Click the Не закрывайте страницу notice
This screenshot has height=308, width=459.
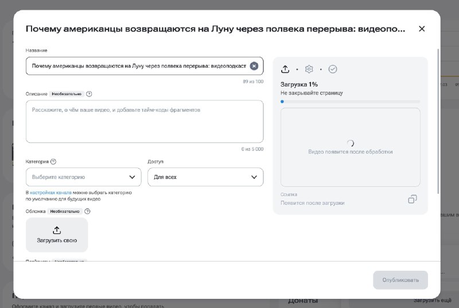312,93
